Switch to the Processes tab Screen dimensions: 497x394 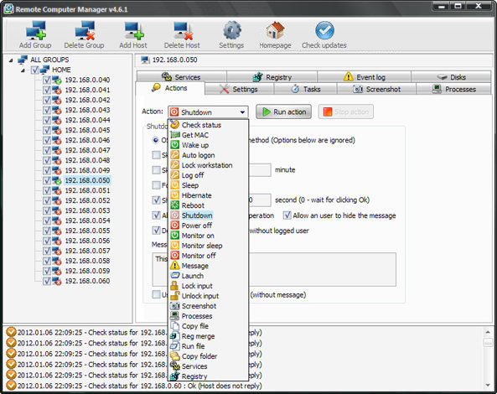click(453, 89)
